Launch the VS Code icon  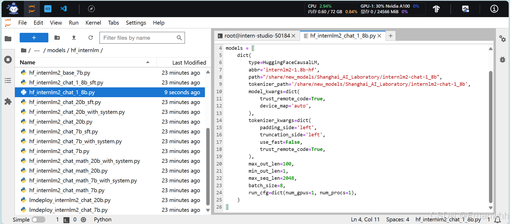(x=64, y=9)
